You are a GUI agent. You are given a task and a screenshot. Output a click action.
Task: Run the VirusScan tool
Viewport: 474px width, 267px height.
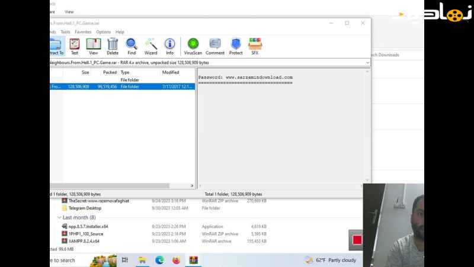pos(193,47)
